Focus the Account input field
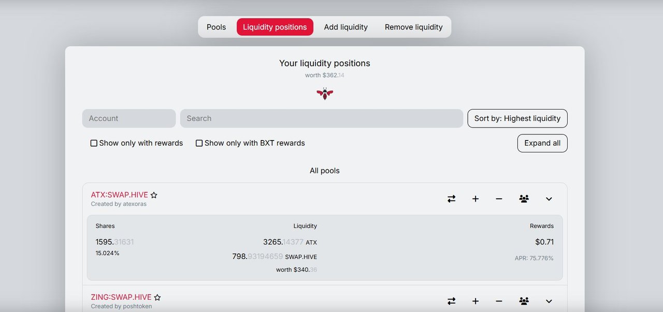Screen dimensions: 663x312 [129, 118]
